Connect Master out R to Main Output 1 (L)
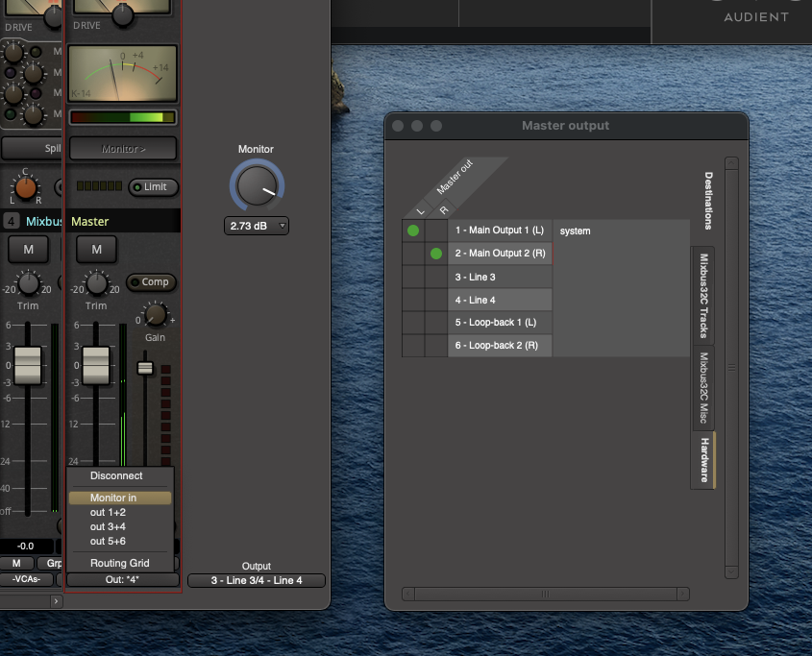812x656 pixels. [436, 231]
